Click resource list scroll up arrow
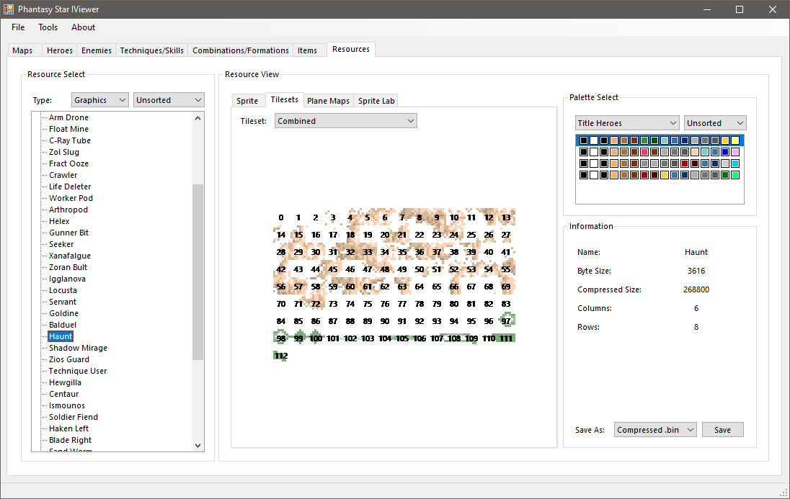This screenshot has height=499, width=790. pos(197,118)
